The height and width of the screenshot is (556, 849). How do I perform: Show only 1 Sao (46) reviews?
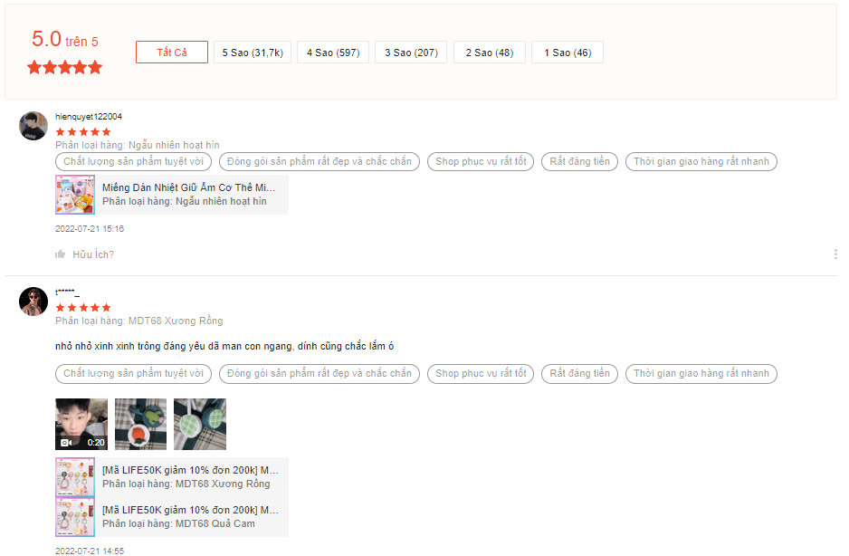coord(568,53)
